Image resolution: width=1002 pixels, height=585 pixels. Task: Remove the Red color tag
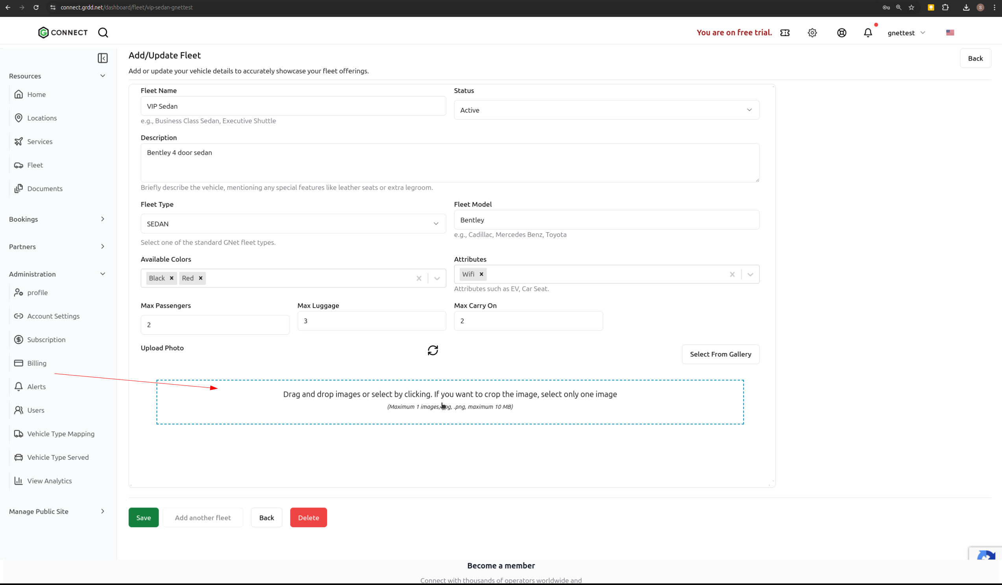click(x=201, y=278)
